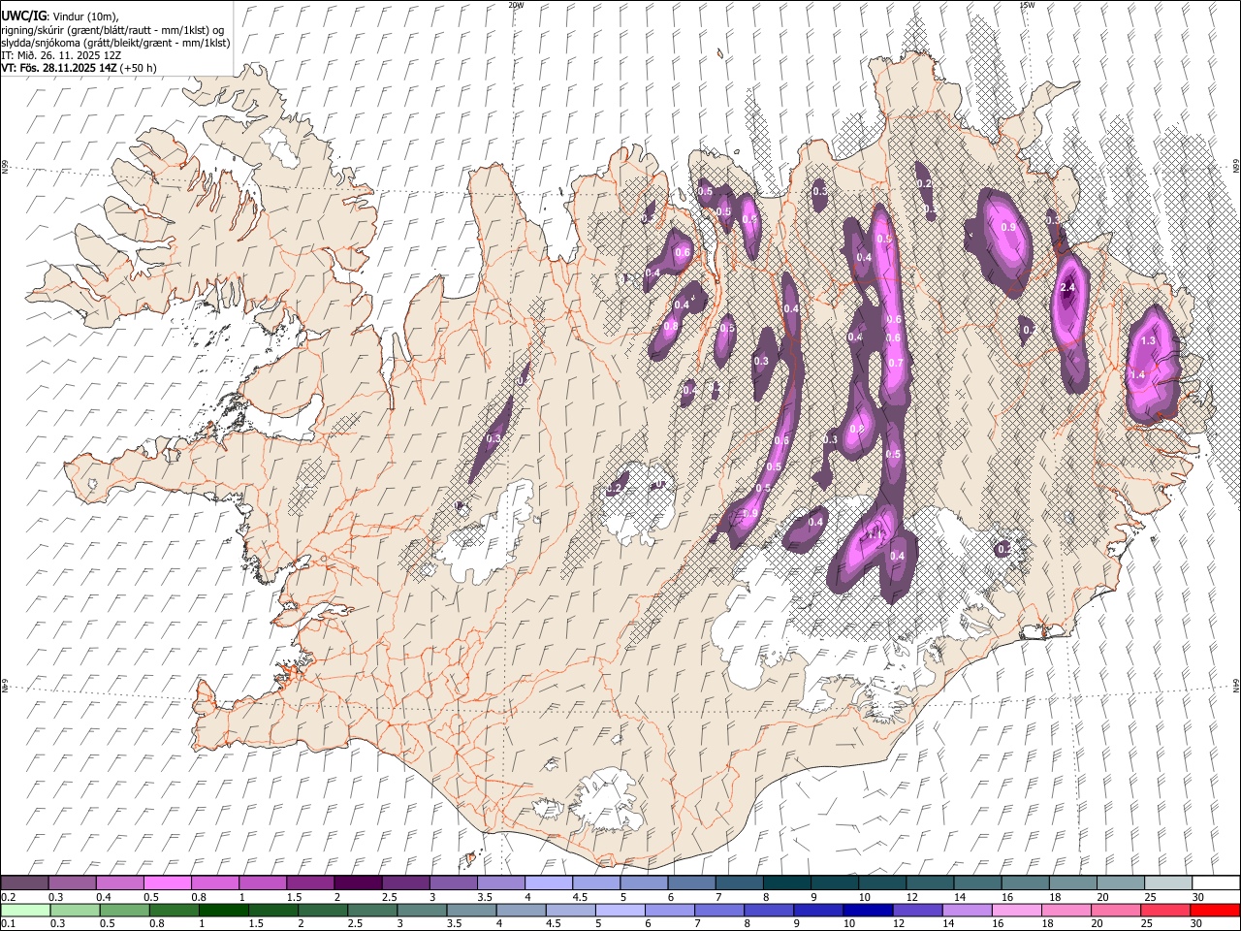Pick darkest green lower swatch between 1 and 1.5
Screen dimensions: 1241x931
(x=224, y=910)
